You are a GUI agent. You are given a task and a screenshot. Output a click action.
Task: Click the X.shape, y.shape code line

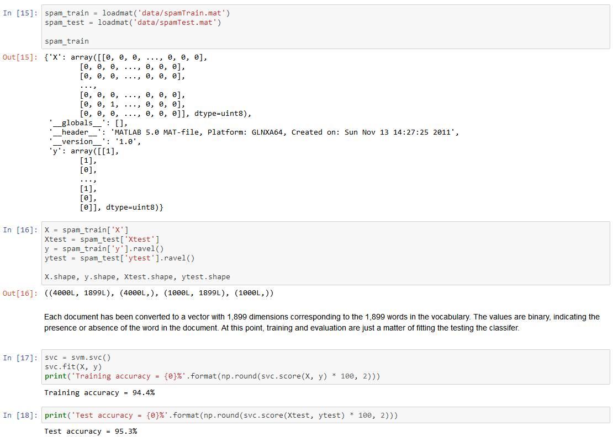coord(137,276)
